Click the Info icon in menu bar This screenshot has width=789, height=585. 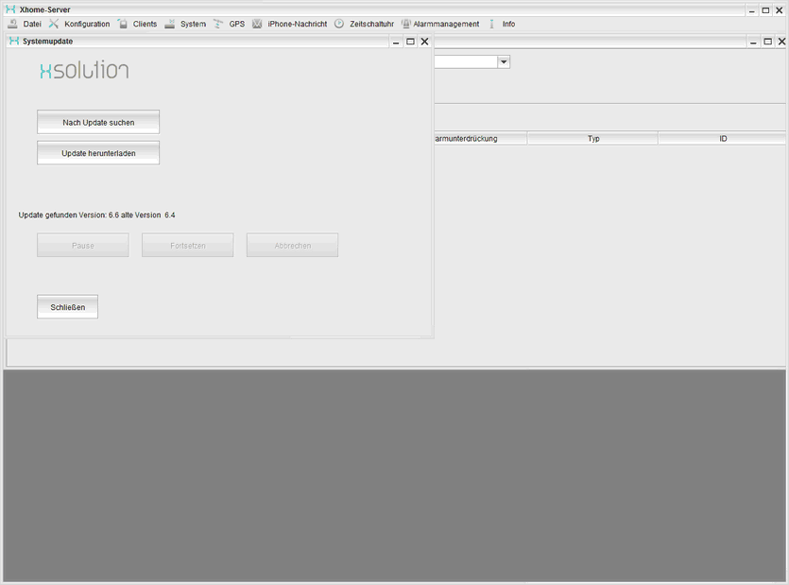[x=492, y=24]
